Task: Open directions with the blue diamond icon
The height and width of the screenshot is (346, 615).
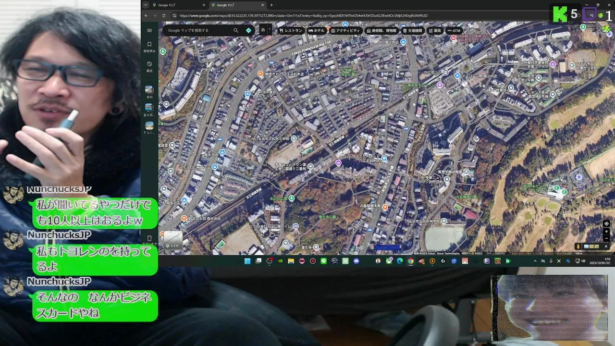Action: 248,30
